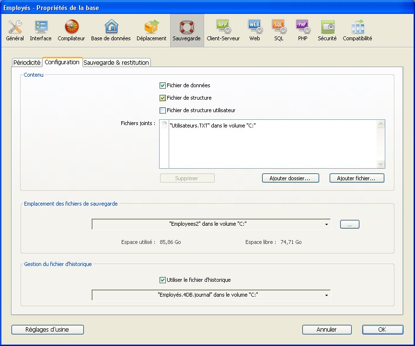Click the browse button for backup location
This screenshot has height=346, width=415.
click(x=349, y=224)
